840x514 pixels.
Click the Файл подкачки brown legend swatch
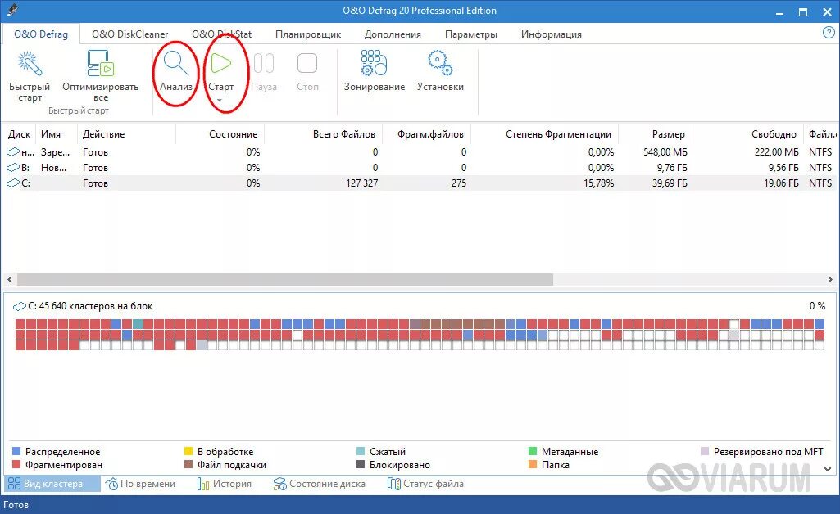[x=188, y=465]
